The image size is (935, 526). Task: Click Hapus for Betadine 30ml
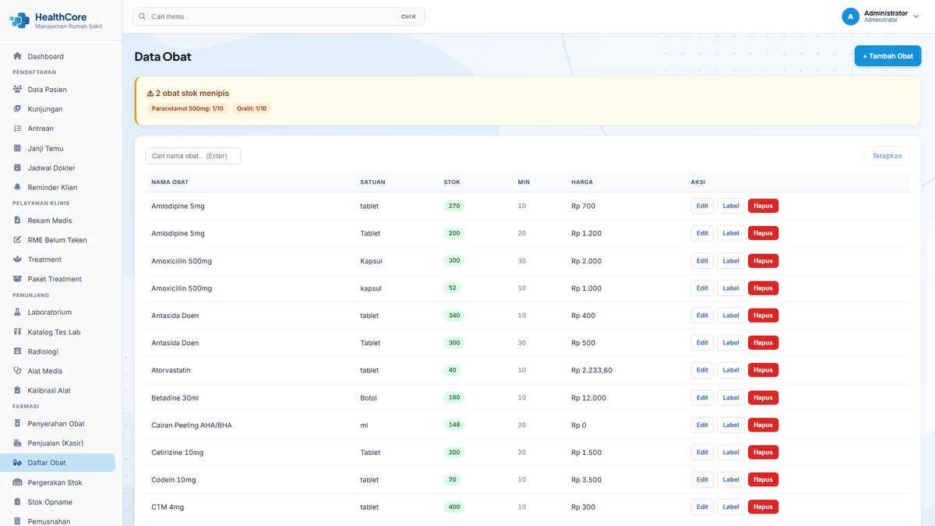pos(763,397)
